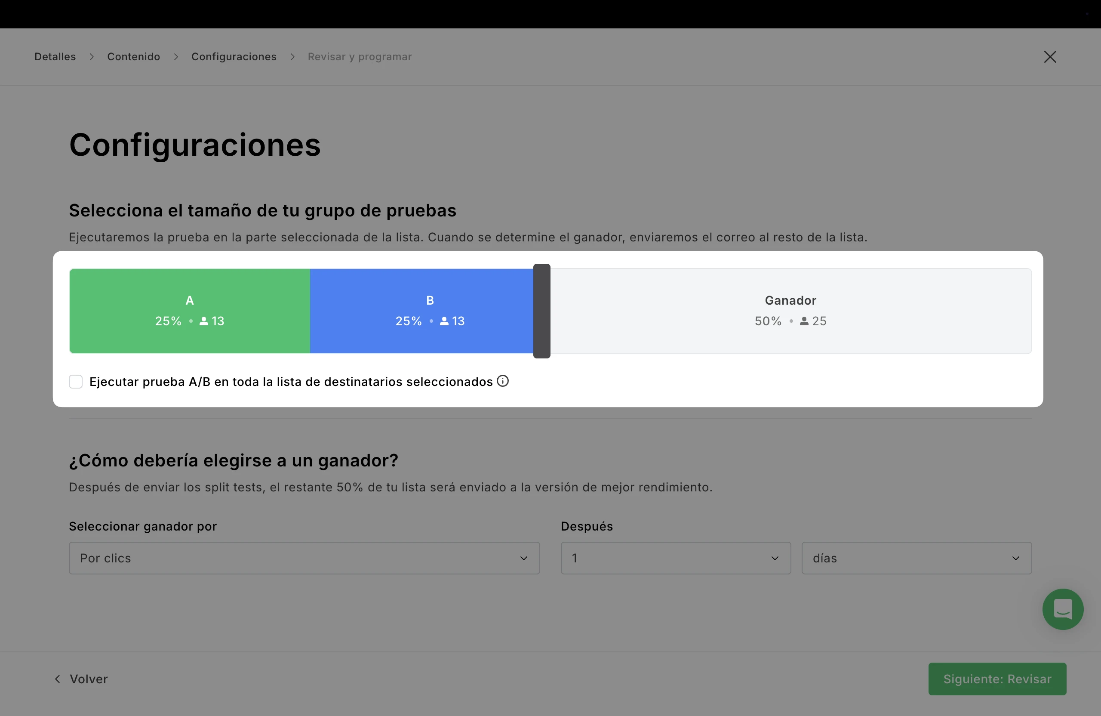Close the campaign editor with X icon
This screenshot has width=1101, height=716.
click(x=1050, y=57)
